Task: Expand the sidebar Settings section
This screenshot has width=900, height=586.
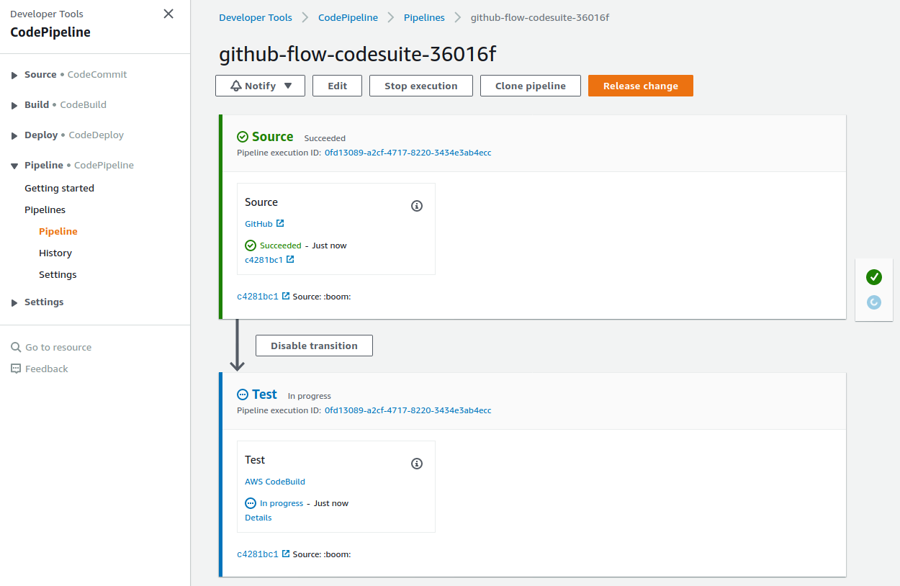Action: (14, 302)
